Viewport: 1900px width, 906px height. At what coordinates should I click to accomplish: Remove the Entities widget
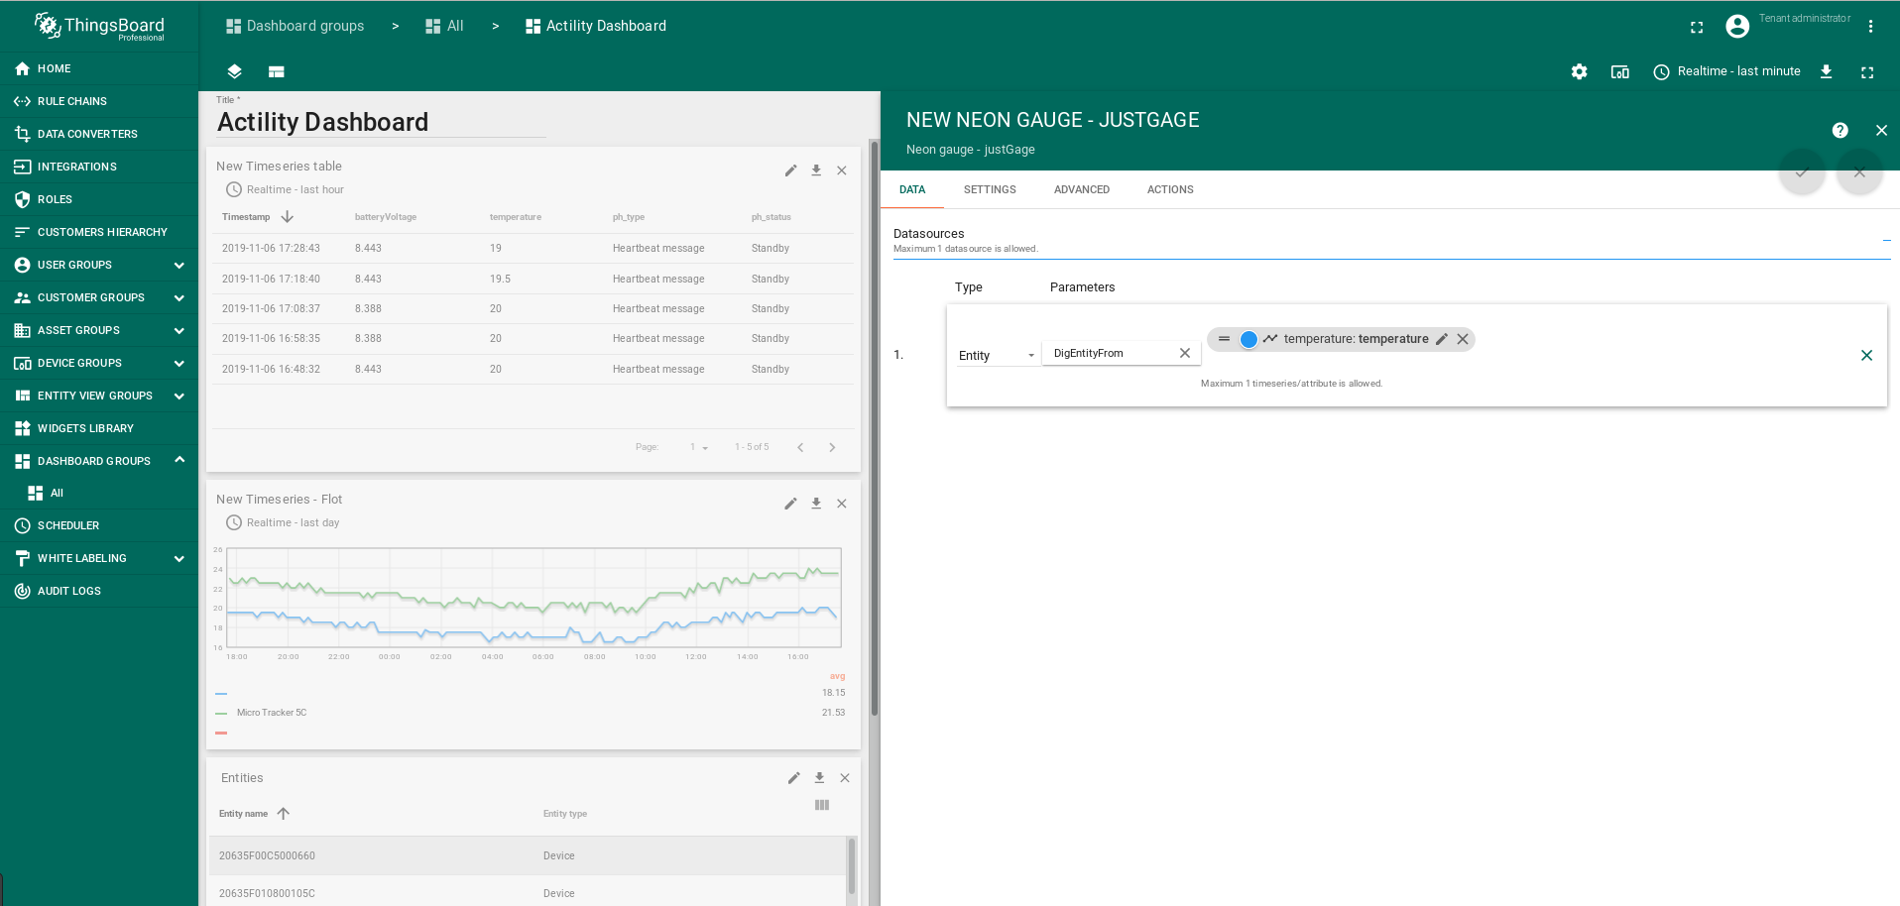point(845,778)
